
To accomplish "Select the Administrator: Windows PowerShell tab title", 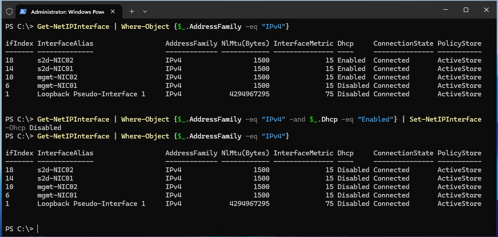I will (x=68, y=11).
